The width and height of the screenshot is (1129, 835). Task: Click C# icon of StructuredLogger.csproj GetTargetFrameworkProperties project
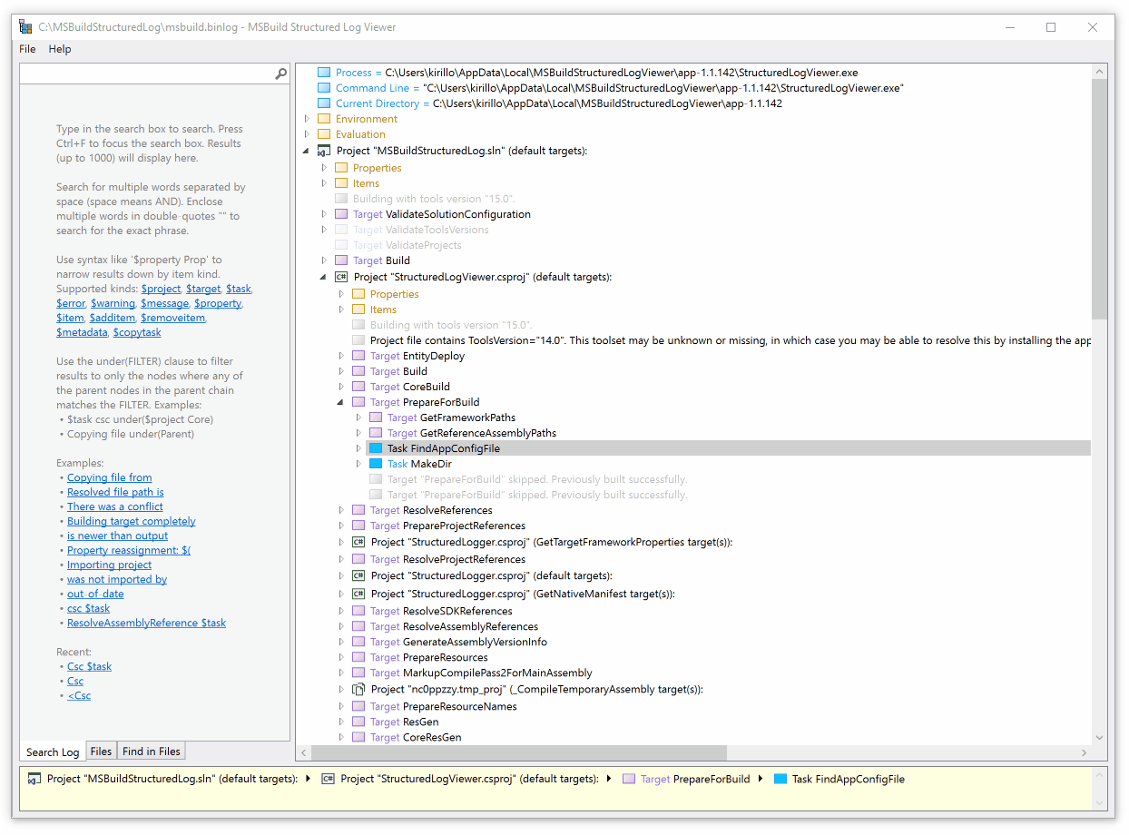358,542
